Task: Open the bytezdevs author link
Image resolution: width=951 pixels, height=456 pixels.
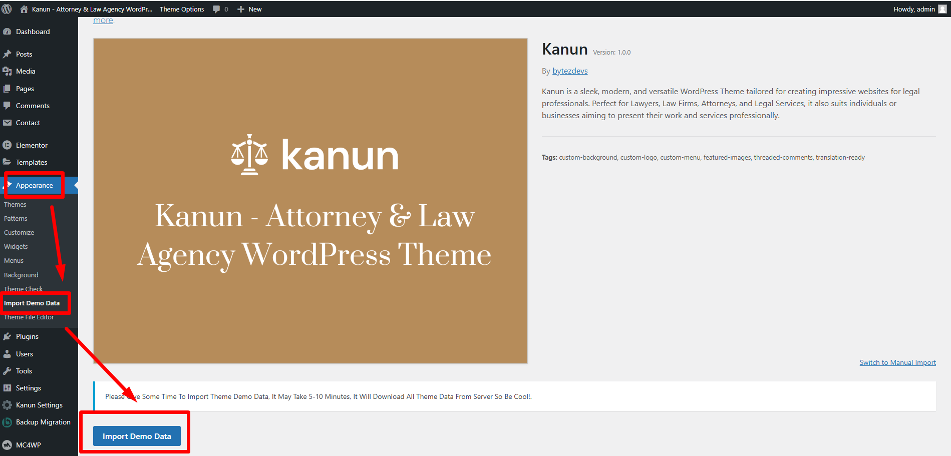Action: (570, 71)
